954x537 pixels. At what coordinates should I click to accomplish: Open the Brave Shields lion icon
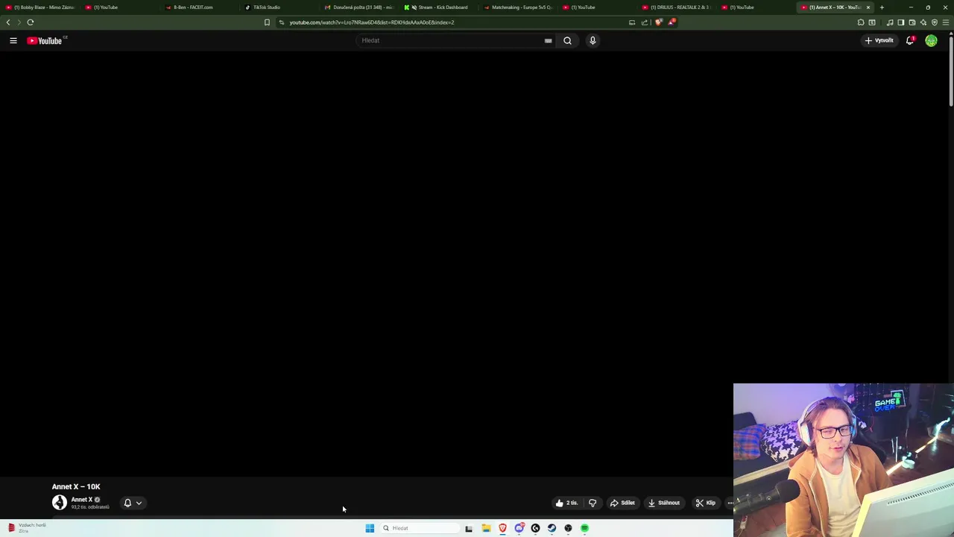659,22
